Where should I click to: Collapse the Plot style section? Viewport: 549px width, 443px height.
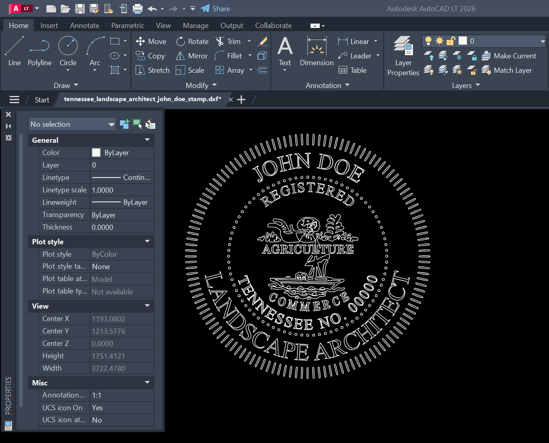pyautogui.click(x=147, y=241)
